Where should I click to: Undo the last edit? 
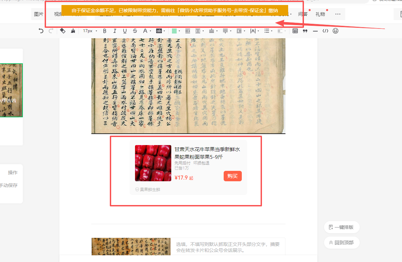click(x=41, y=31)
